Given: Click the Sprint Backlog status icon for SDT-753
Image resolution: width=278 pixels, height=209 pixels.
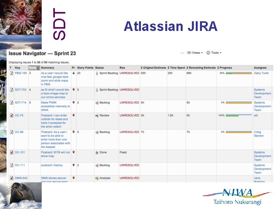Looking at the screenshot, I should pyautogui.click(x=97, y=90).
